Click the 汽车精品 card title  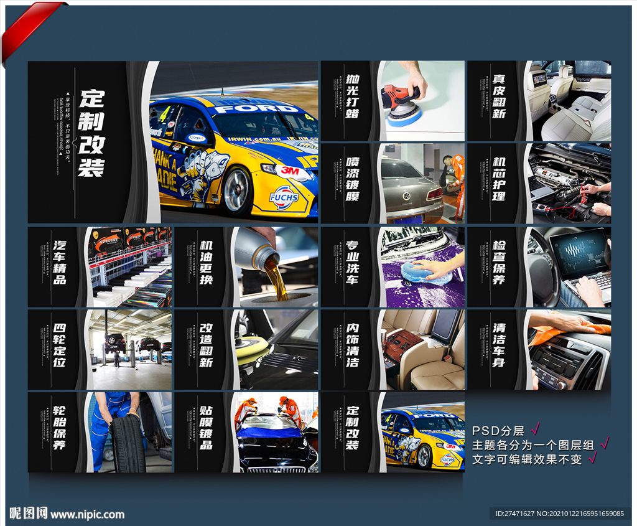click(59, 263)
